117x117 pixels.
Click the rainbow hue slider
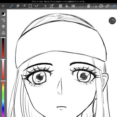click(x=3, y=99)
